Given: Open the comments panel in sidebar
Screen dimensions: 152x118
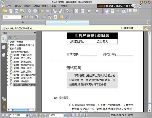Looking at the screenshot, I should coord(4,99).
